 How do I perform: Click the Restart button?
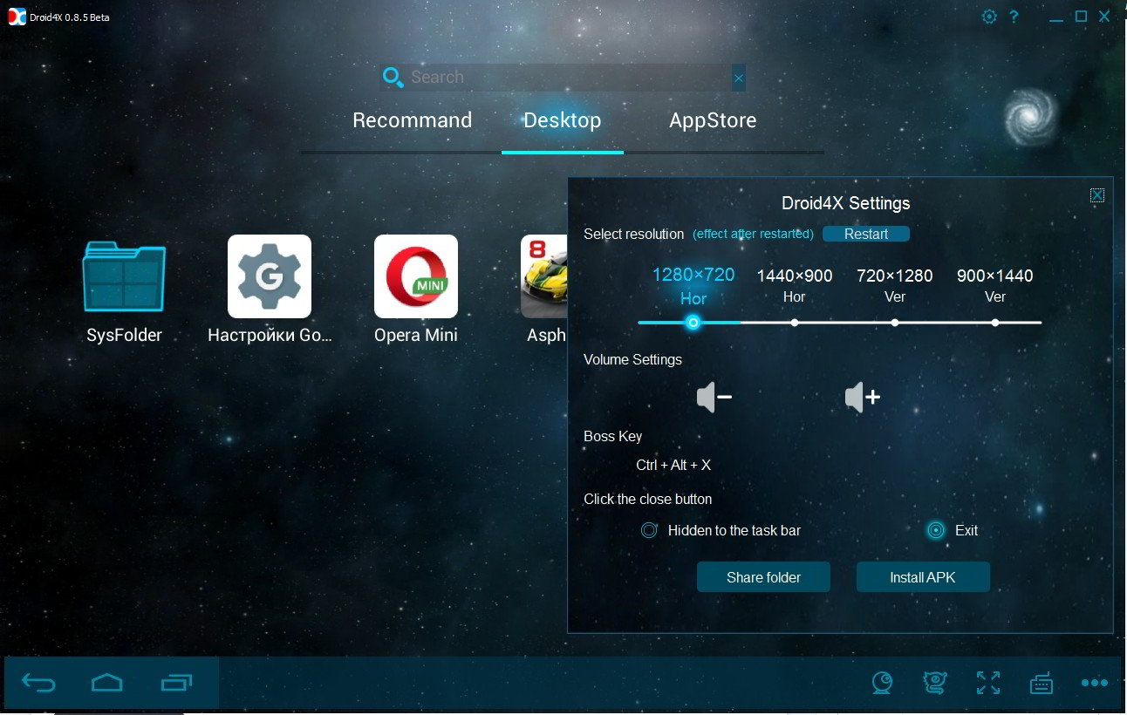(865, 234)
